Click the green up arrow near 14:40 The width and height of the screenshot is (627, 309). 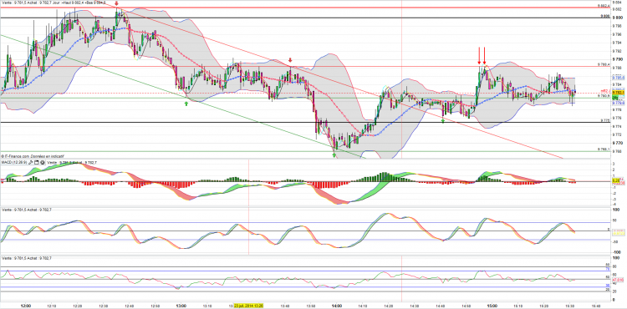[443, 120]
